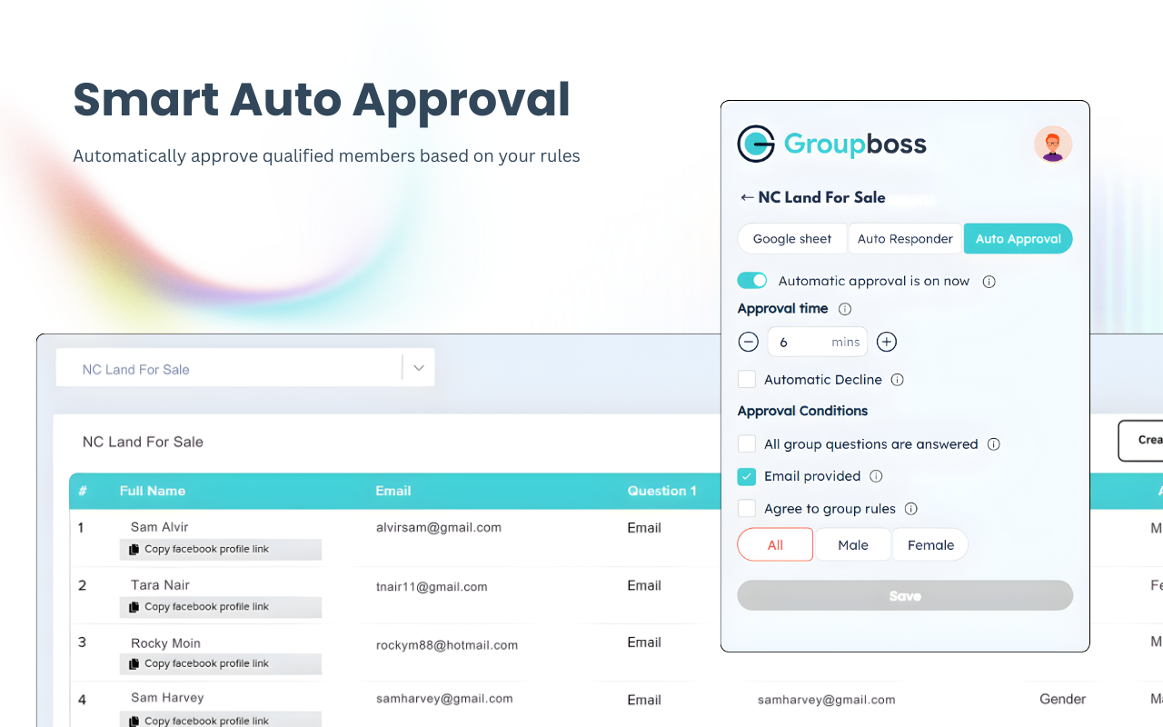
Task: Copy Rocky Moin's facebook profile link
Action: click(x=221, y=664)
